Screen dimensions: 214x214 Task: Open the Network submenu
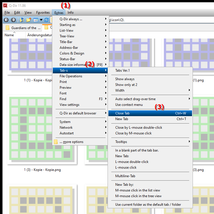pyautogui.click(x=80, y=128)
